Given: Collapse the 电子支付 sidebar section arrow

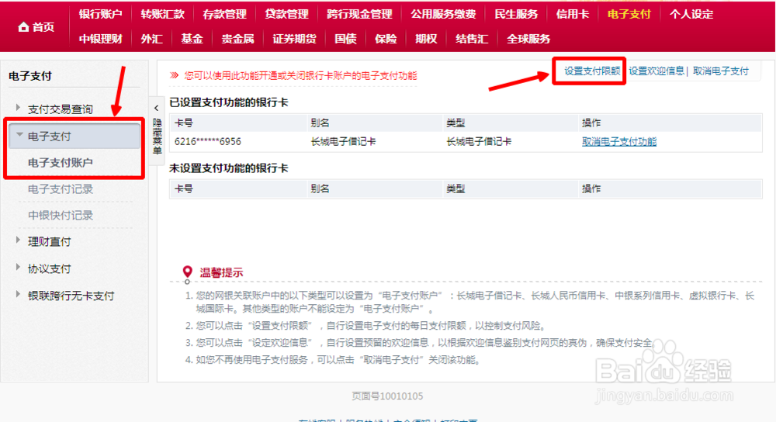Looking at the screenshot, I should 19,134.
